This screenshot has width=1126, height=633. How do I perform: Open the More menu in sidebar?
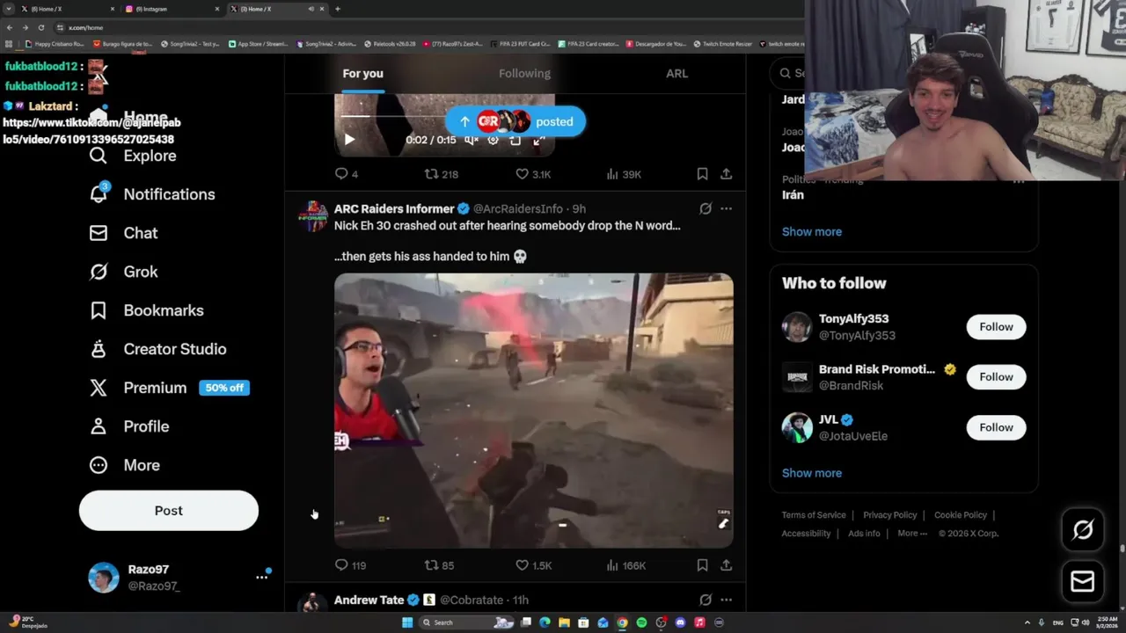(x=124, y=465)
